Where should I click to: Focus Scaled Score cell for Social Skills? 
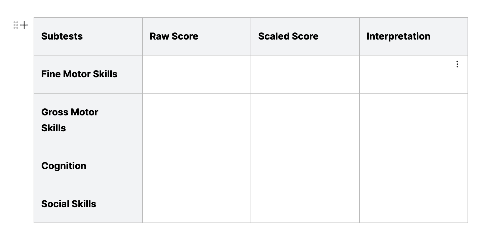(x=305, y=204)
